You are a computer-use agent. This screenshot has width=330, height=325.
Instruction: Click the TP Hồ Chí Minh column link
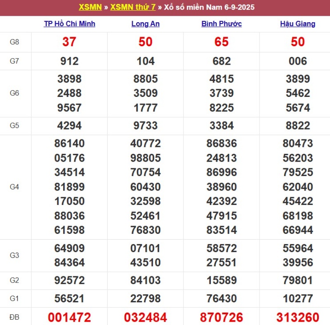point(69,24)
